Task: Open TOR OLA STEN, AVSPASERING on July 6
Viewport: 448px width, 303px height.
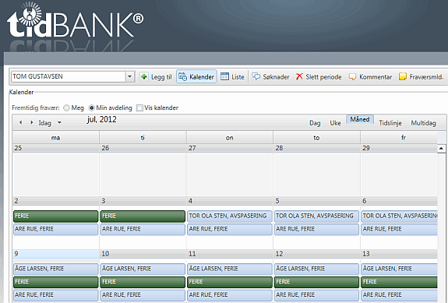Action: [x=400, y=217]
